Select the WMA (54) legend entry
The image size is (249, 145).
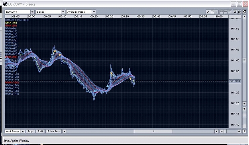click(x=11, y=51)
